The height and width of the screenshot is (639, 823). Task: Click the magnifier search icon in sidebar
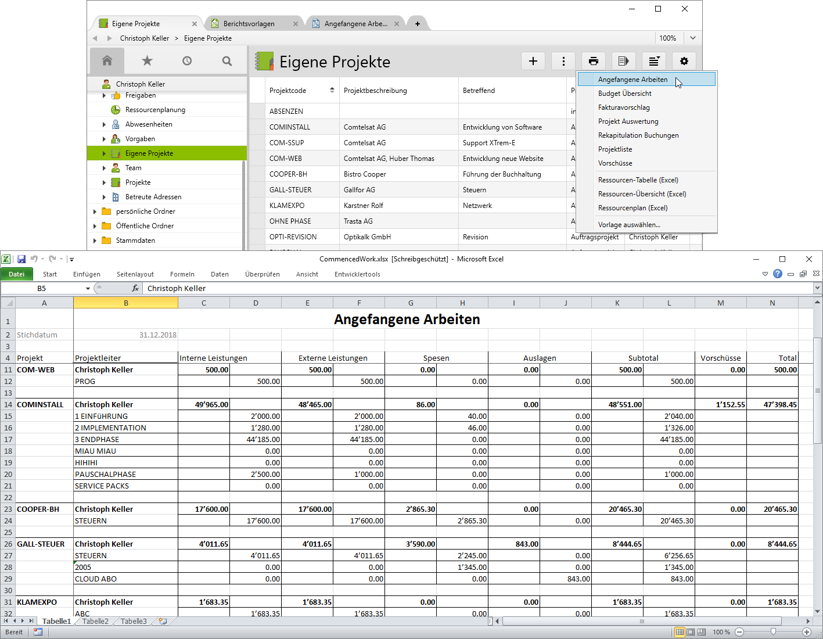click(227, 60)
